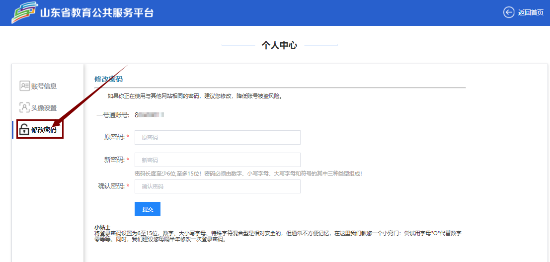
Task: Click the masked account number value
Action: point(150,114)
